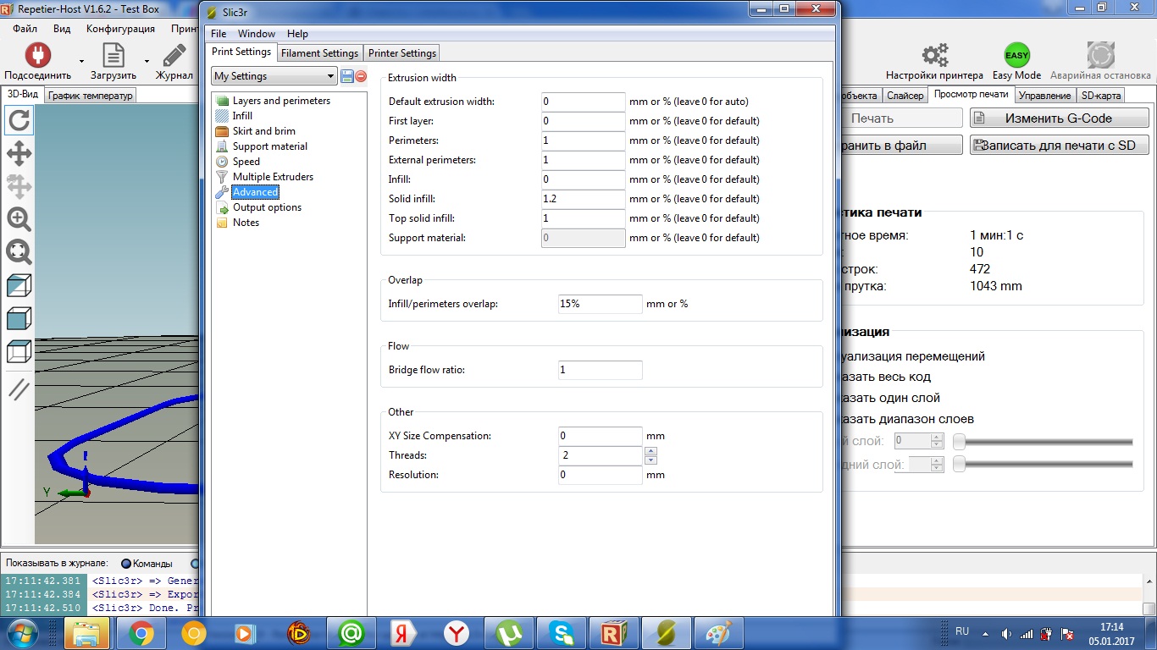Expand the arrow next to Подсоединить
The image size is (1157, 650).
[81, 62]
